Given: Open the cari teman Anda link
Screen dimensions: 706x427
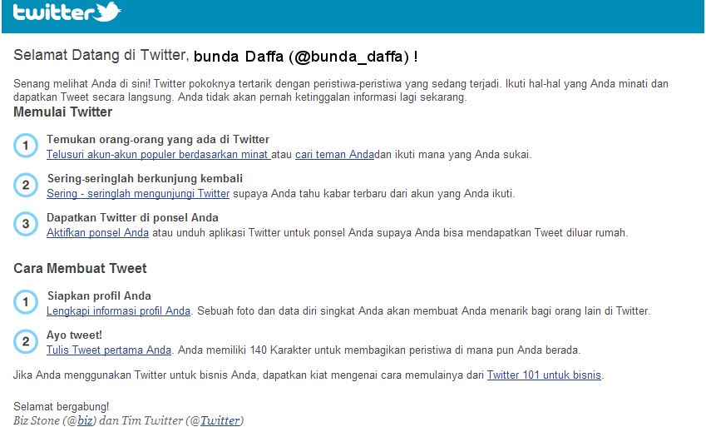Looking at the screenshot, I should tap(334, 155).
